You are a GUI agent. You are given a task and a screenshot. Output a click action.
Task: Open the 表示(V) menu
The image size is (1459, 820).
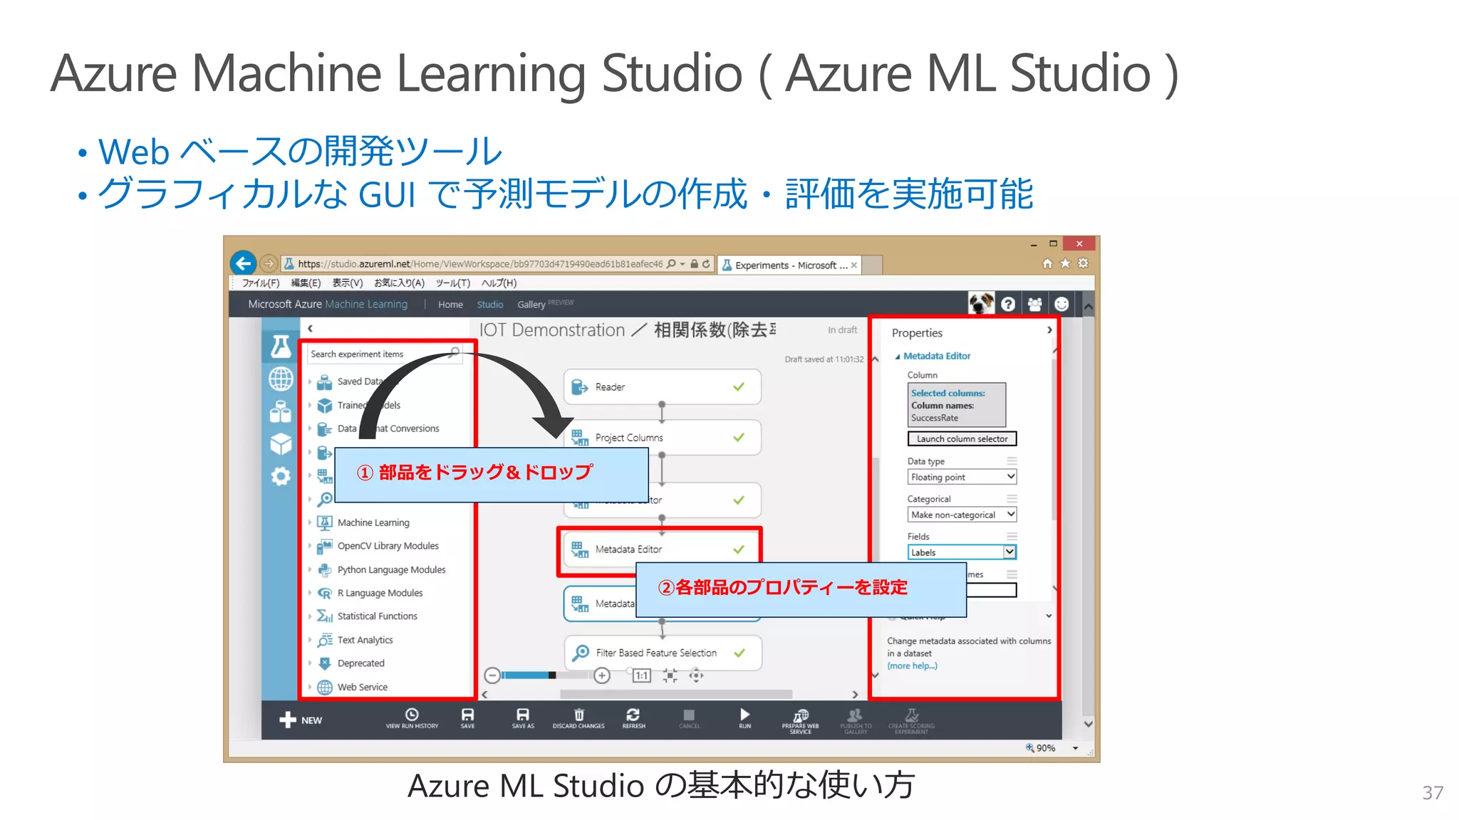pos(348,283)
